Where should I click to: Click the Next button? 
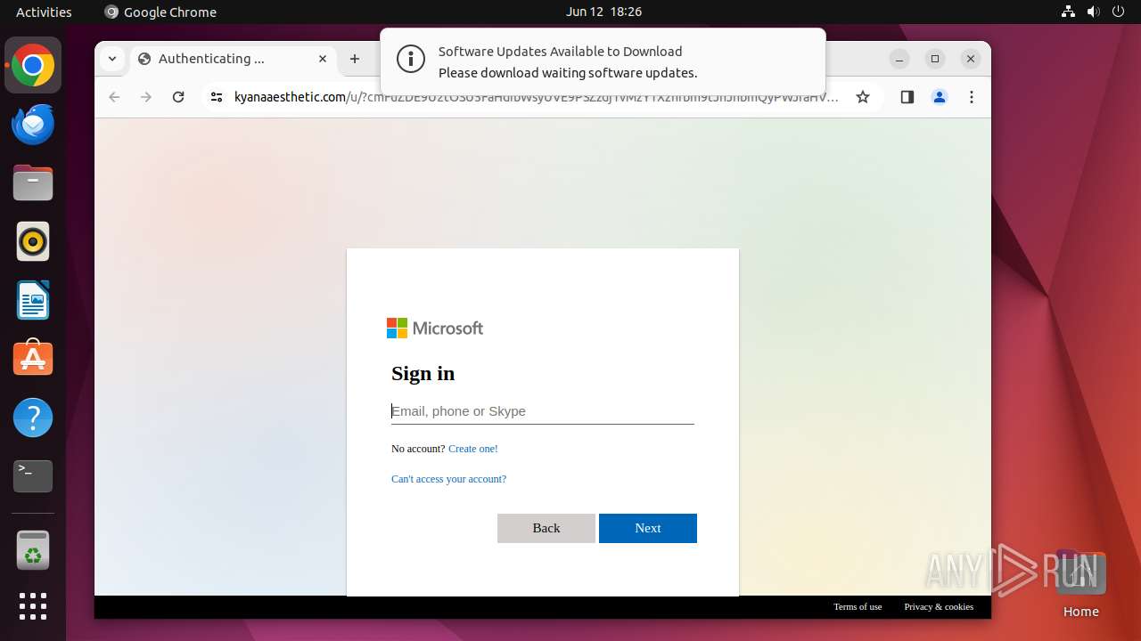click(648, 528)
